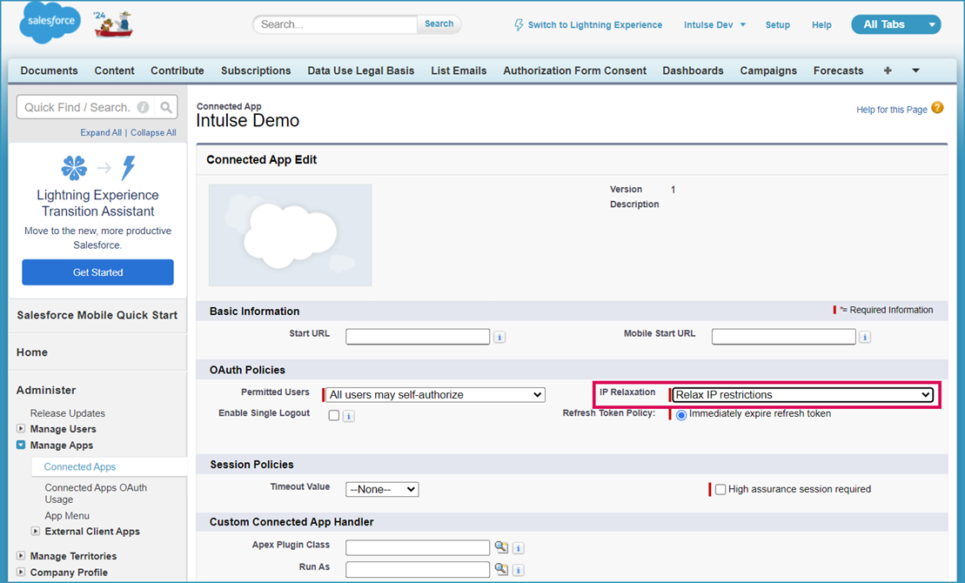Click the Quick Find info icon
Image resolution: width=965 pixels, height=583 pixels.
[x=143, y=107]
